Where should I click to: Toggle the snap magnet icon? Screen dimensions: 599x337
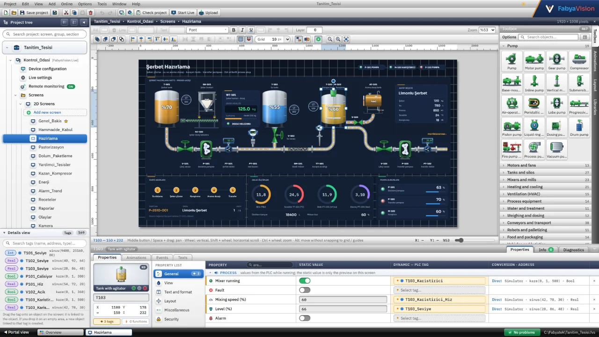pyautogui.click(x=249, y=39)
